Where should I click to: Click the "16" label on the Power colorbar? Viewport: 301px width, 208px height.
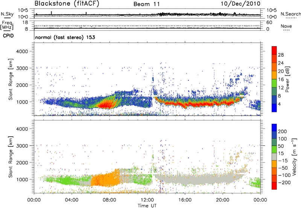pyautogui.click(x=281, y=80)
